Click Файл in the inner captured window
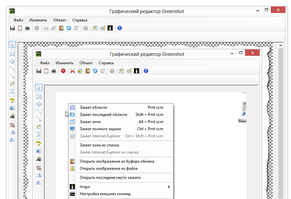 [45, 63]
